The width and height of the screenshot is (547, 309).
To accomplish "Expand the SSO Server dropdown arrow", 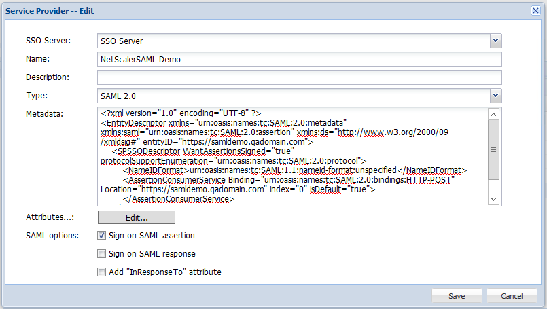I will (495, 41).
